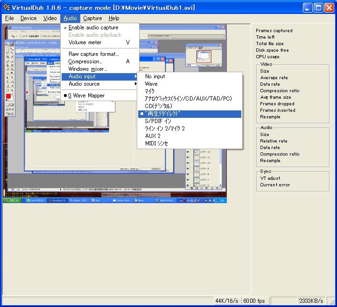This screenshot has width=337, height=307.
Task: Open the Capture menu
Action: click(92, 18)
